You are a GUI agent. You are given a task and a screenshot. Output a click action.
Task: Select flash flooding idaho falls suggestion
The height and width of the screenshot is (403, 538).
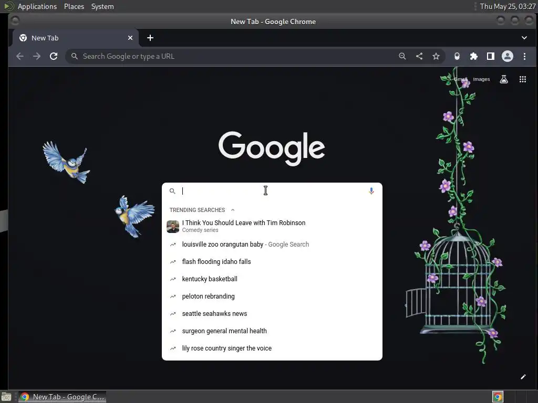(272, 261)
